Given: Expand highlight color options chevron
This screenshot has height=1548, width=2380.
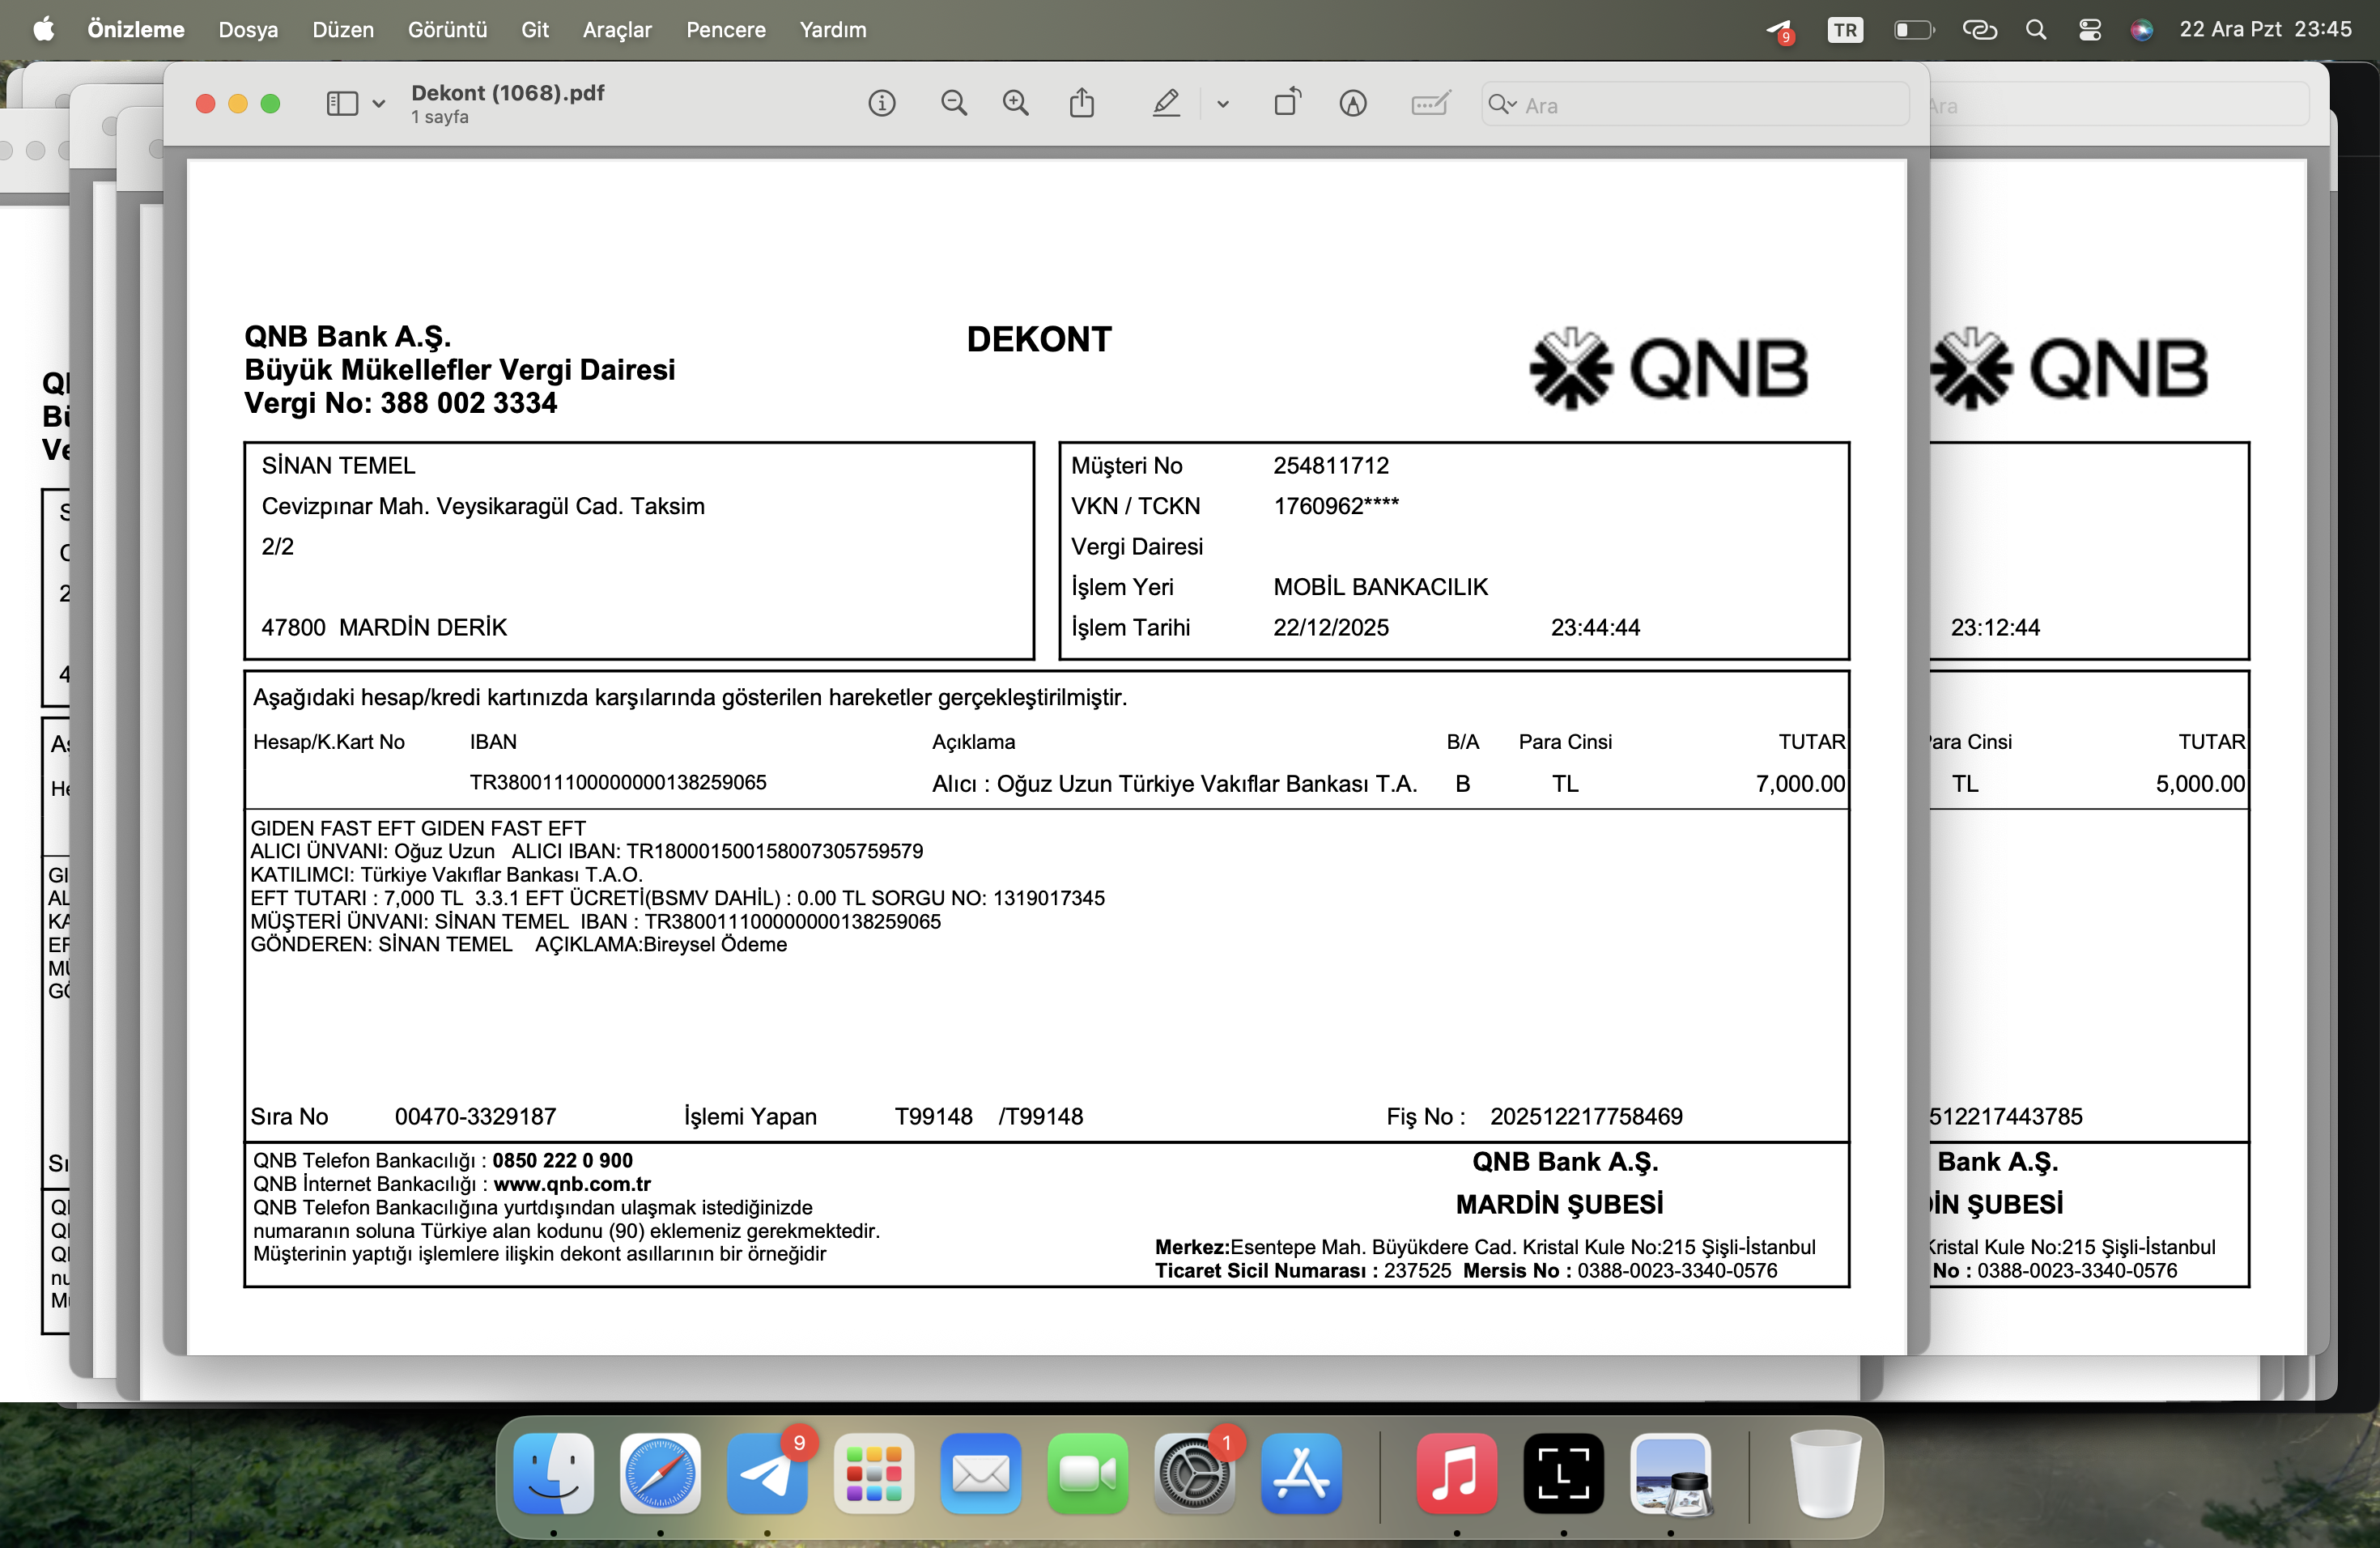Looking at the screenshot, I should 1222,104.
